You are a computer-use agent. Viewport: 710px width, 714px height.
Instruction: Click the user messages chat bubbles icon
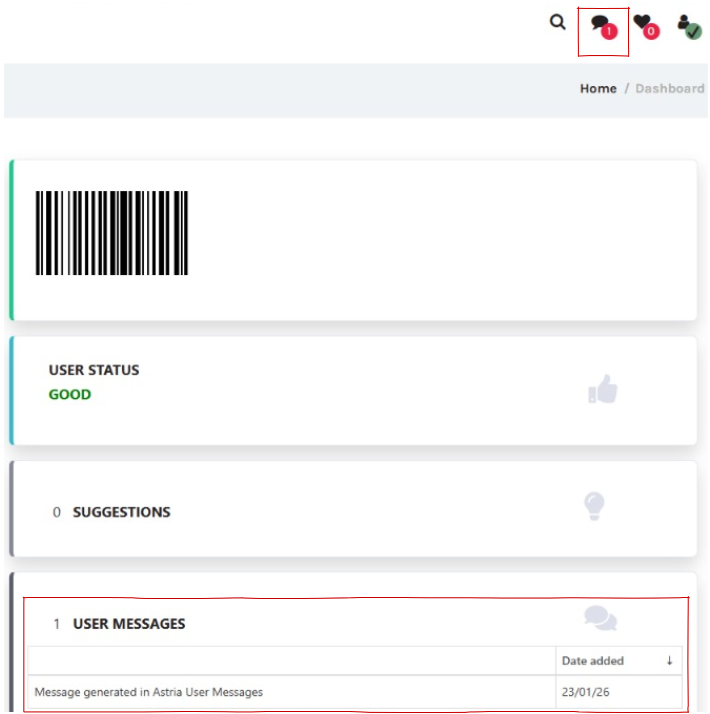pyautogui.click(x=600, y=618)
